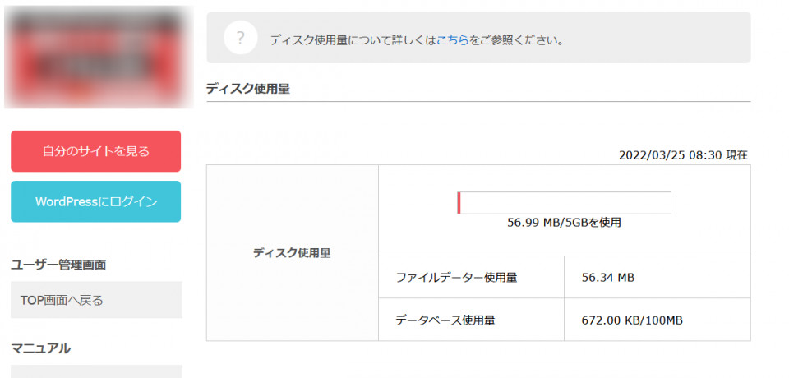Click the question mark help icon
789x378 pixels.
click(x=241, y=38)
